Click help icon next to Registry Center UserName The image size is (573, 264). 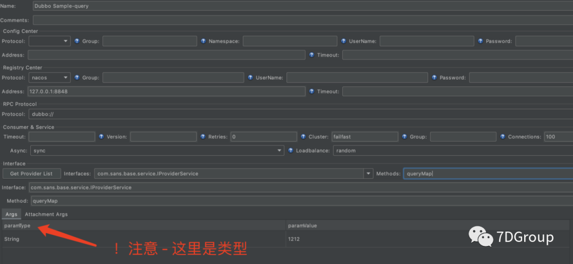point(250,77)
